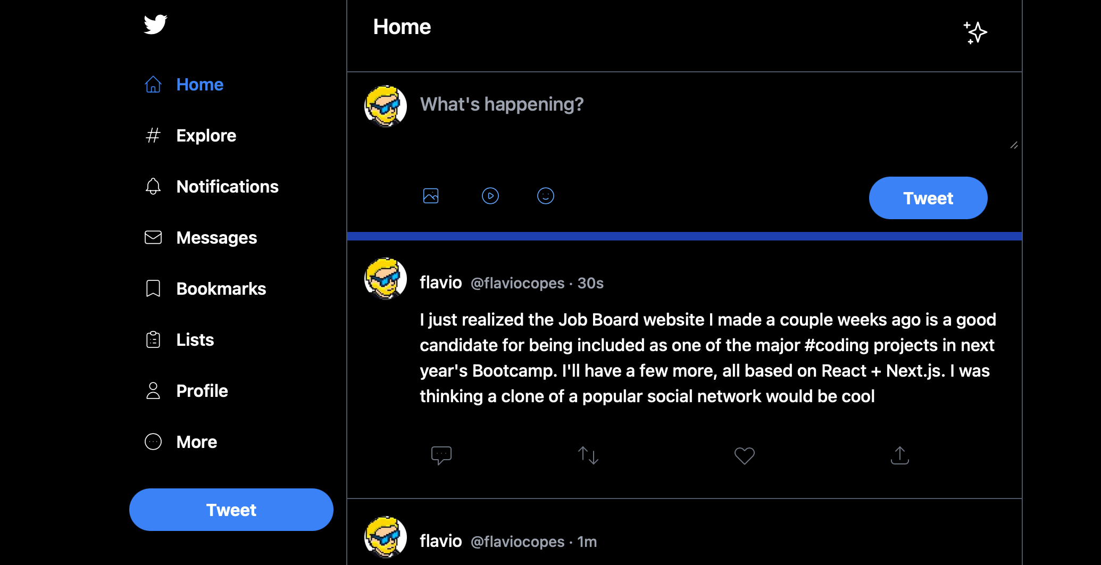This screenshot has width=1101, height=565.
Task: Open Lists from the sidebar
Action: coord(195,340)
